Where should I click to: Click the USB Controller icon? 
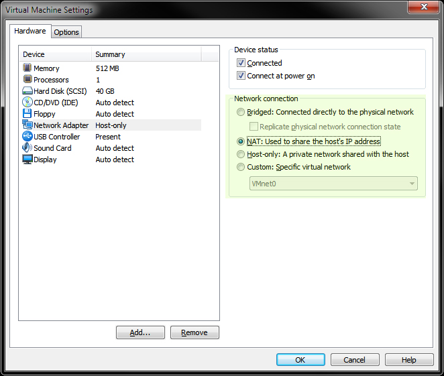(27, 137)
